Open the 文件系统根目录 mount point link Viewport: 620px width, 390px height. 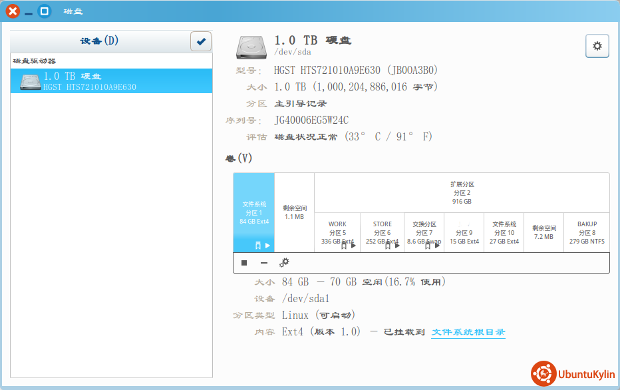pos(468,332)
